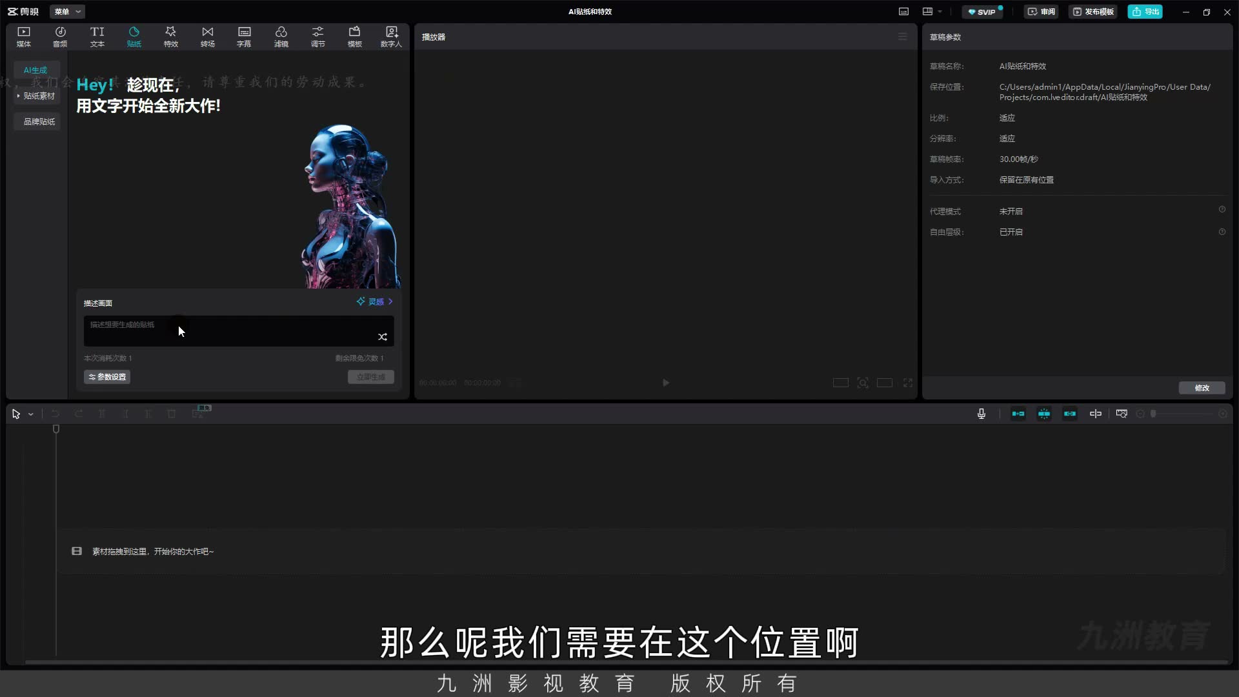Select the timeline pointer tool
The width and height of the screenshot is (1239, 697).
coord(16,414)
